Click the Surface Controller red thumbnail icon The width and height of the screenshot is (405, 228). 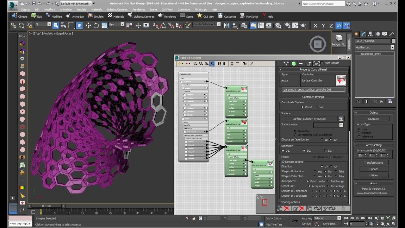point(341,80)
